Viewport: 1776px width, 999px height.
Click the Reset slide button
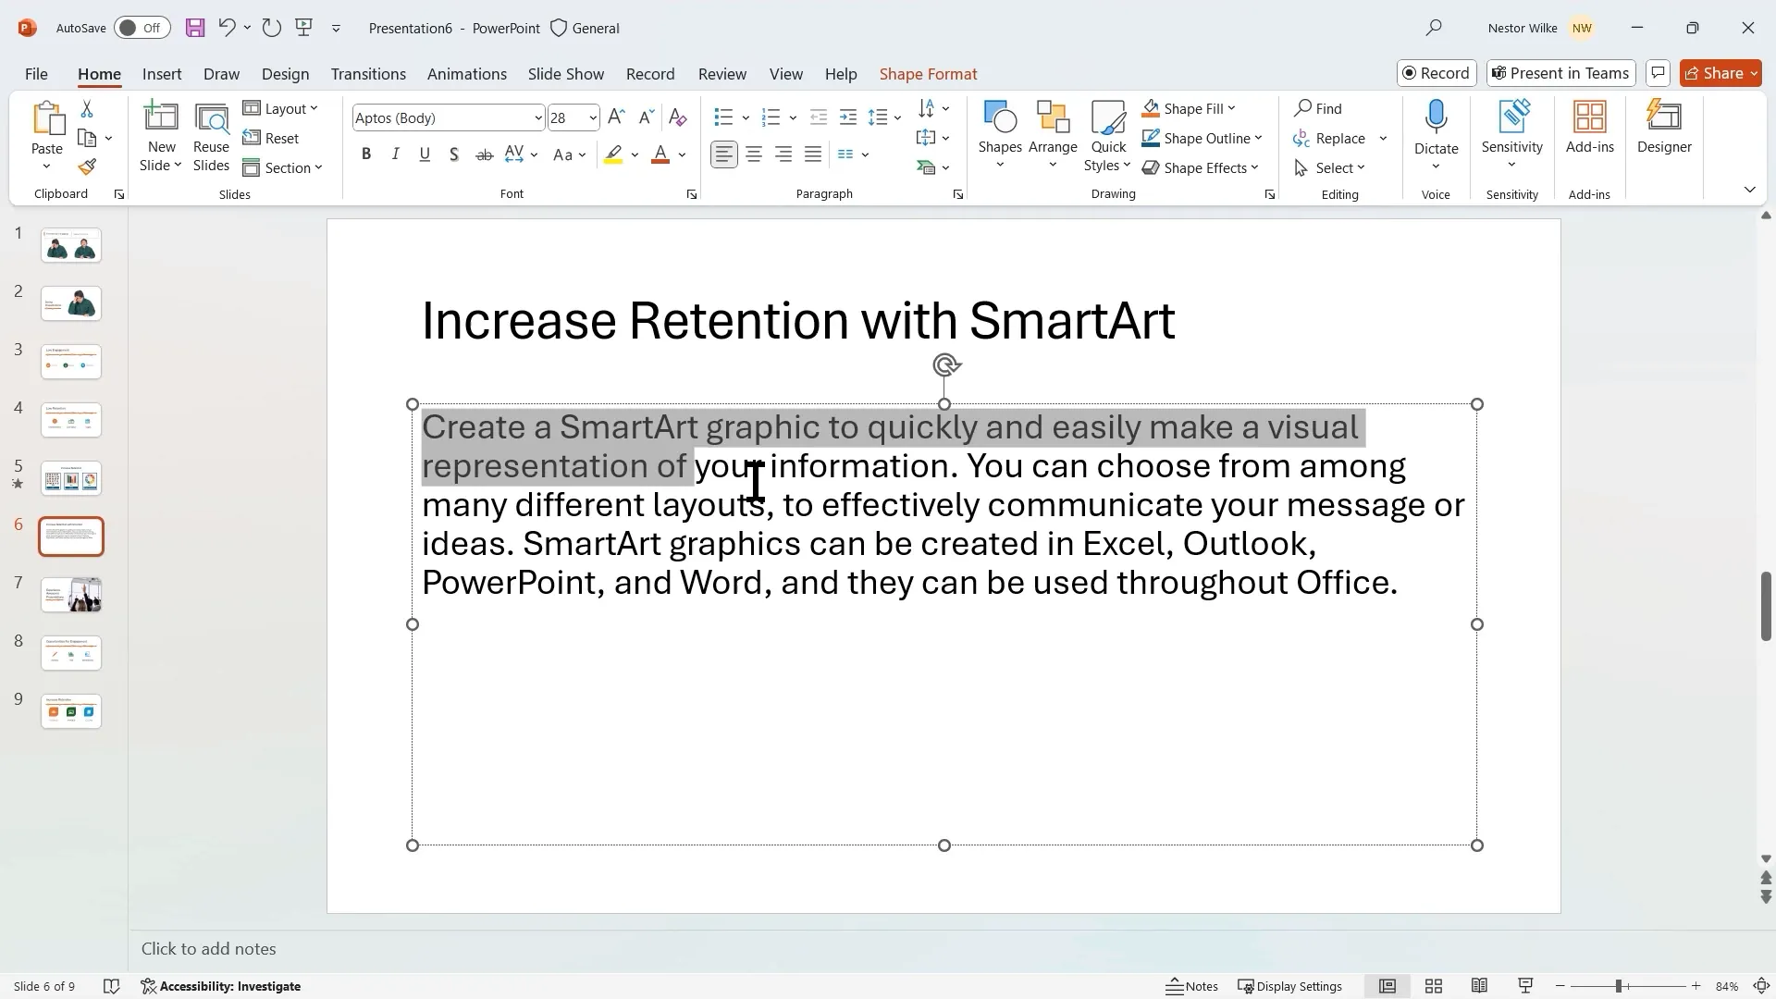coord(271,138)
